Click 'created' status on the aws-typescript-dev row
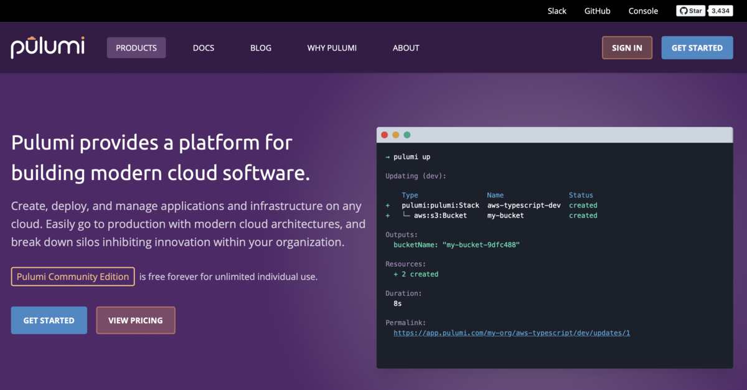The image size is (747, 390). coord(583,205)
